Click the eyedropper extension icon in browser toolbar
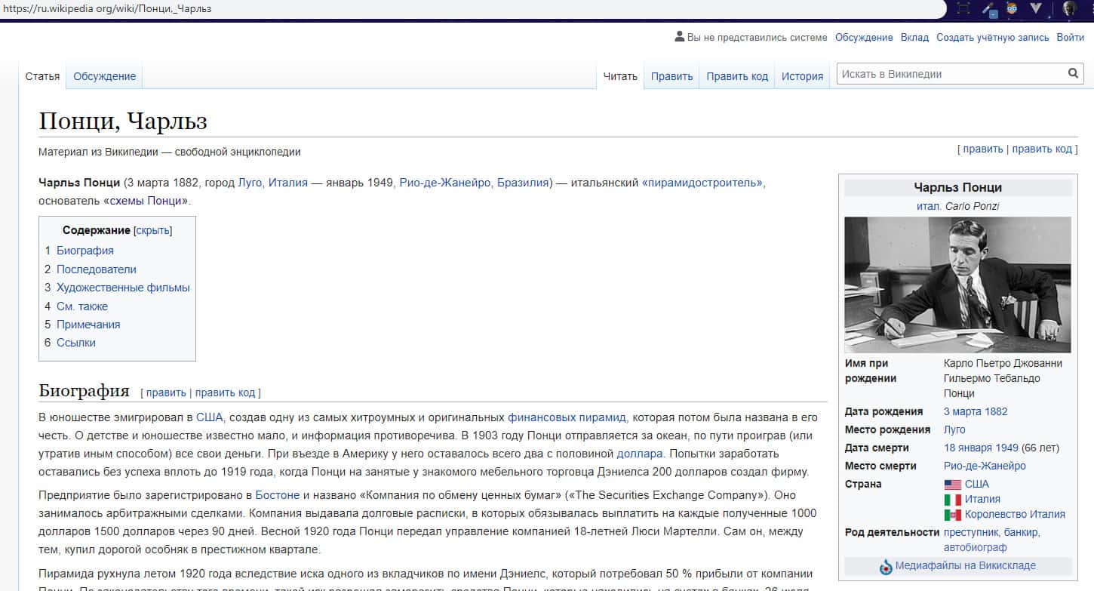The height and width of the screenshot is (591, 1094). [x=989, y=9]
